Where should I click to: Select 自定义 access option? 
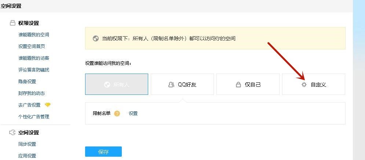314,84
